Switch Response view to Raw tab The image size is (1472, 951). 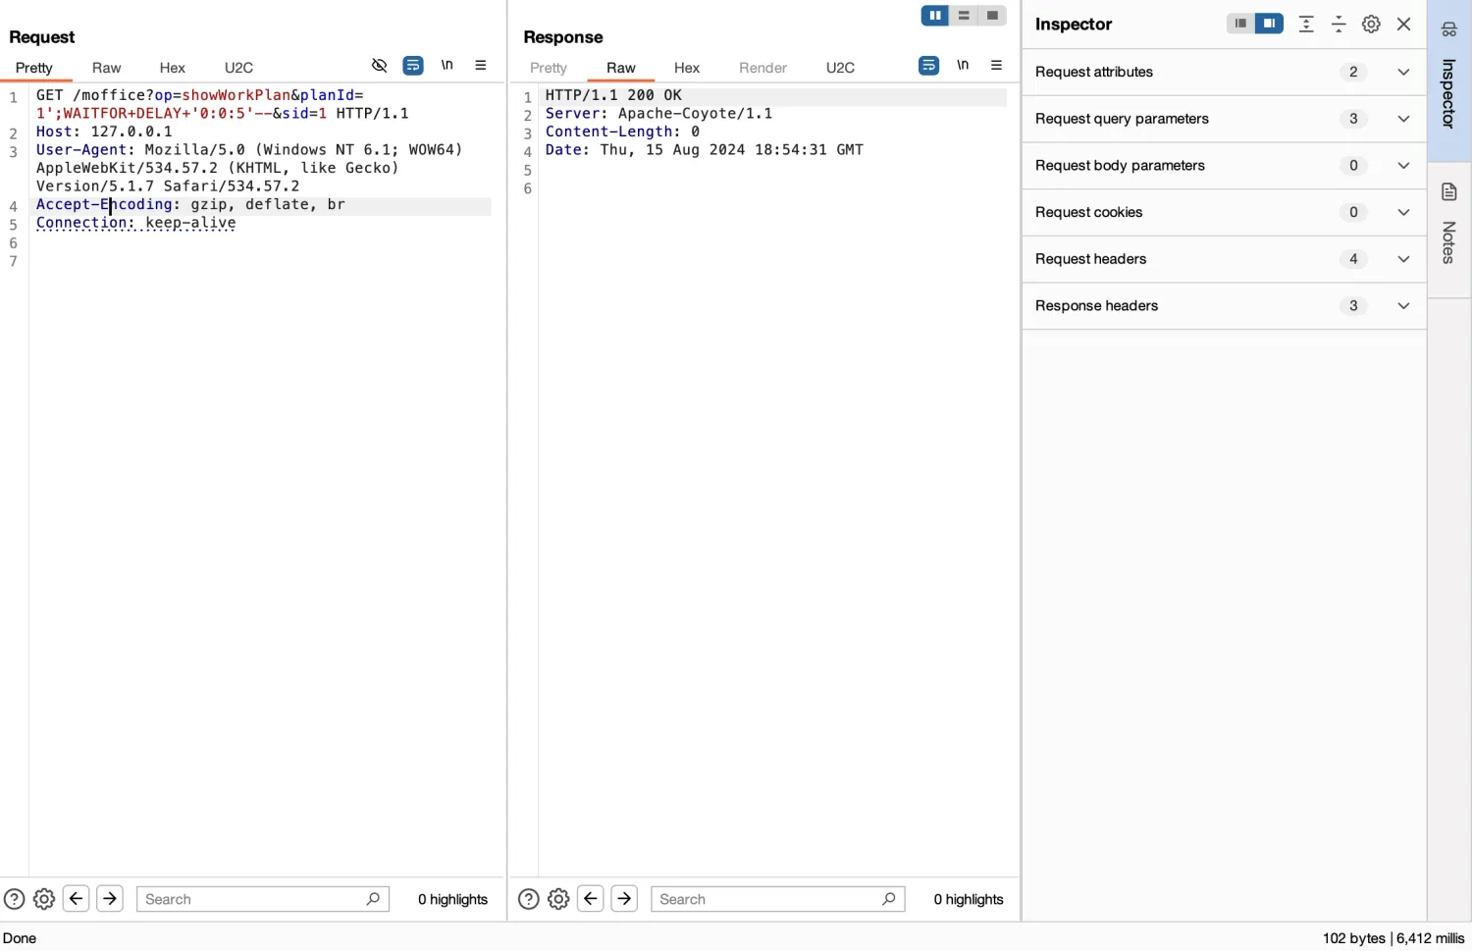(621, 68)
